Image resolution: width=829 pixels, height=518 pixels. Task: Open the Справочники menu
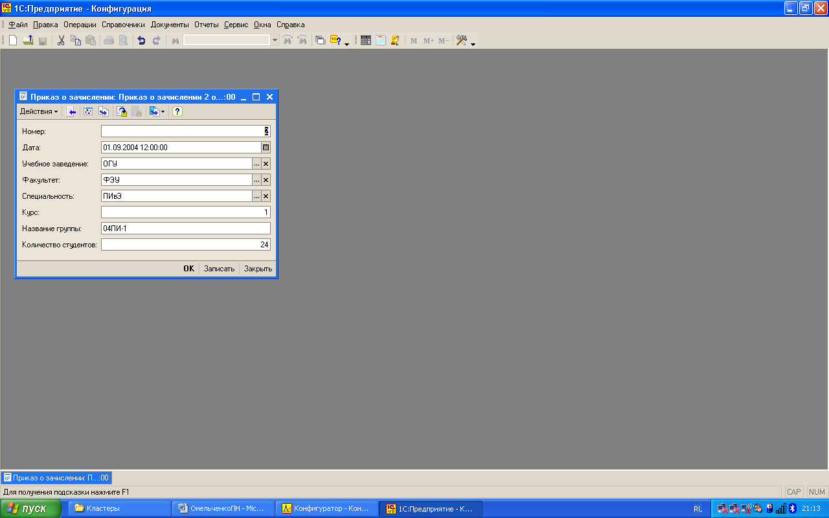[x=123, y=25]
